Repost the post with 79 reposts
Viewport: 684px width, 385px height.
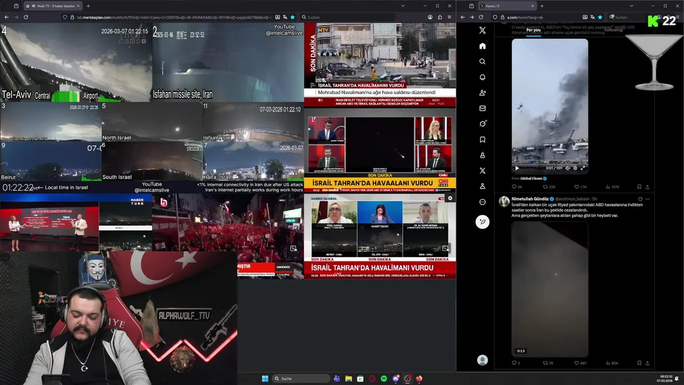548,363
